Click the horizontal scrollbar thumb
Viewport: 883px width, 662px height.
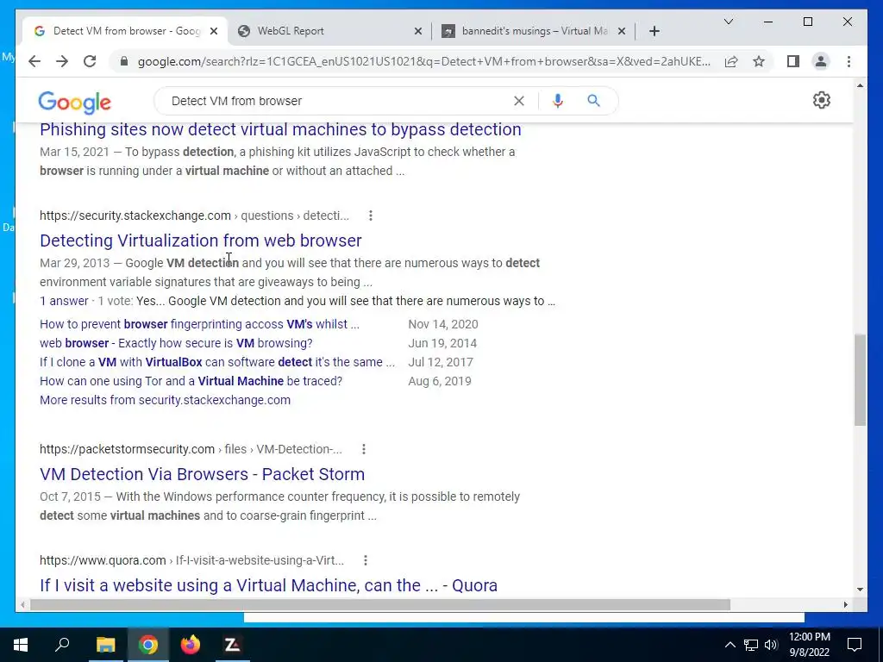coord(380,604)
